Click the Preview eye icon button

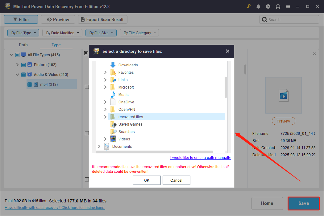point(50,19)
